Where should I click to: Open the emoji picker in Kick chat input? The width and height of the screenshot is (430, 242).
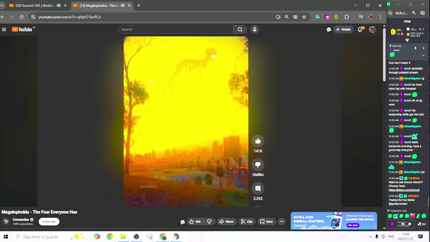[410, 224]
